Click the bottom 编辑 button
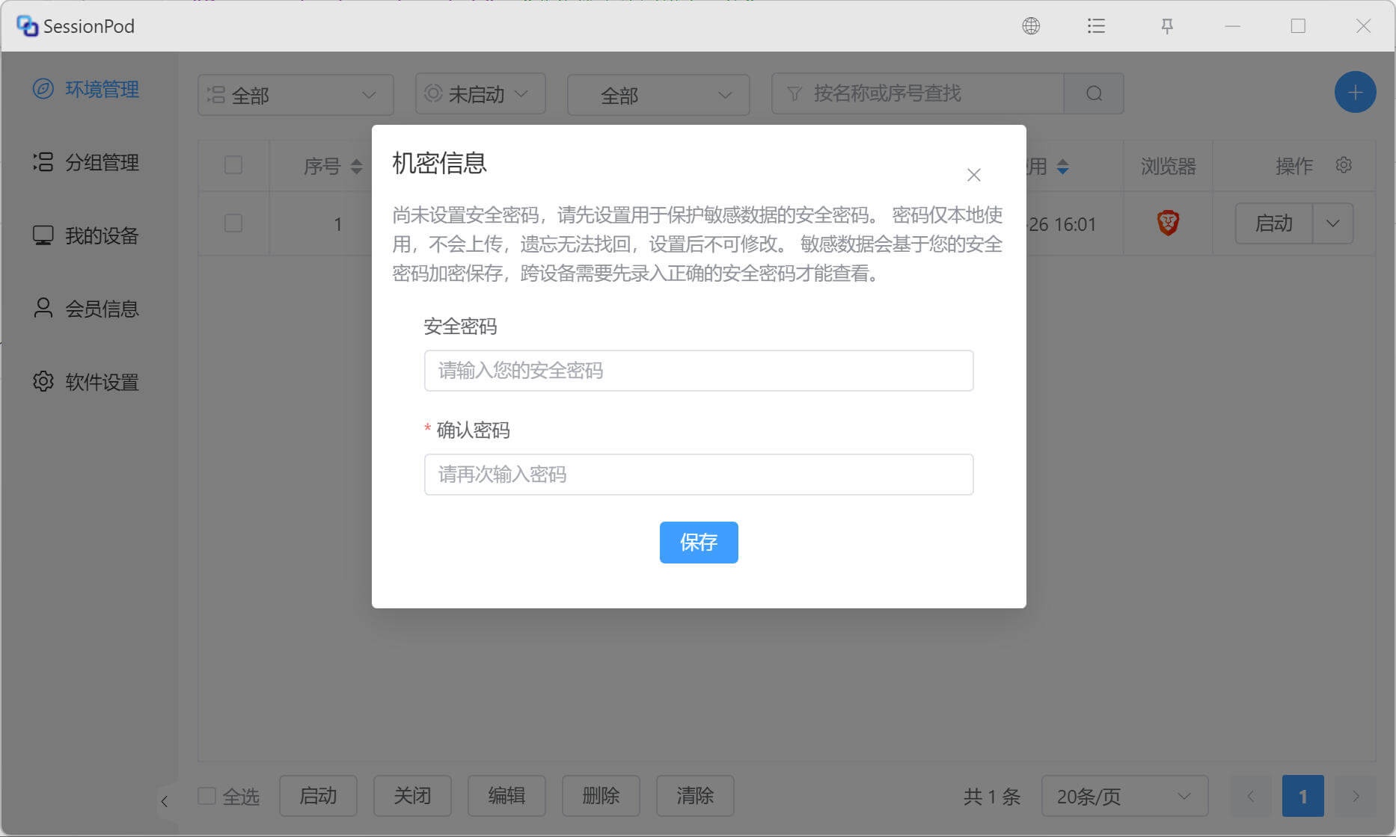1396x837 pixels. pos(506,796)
